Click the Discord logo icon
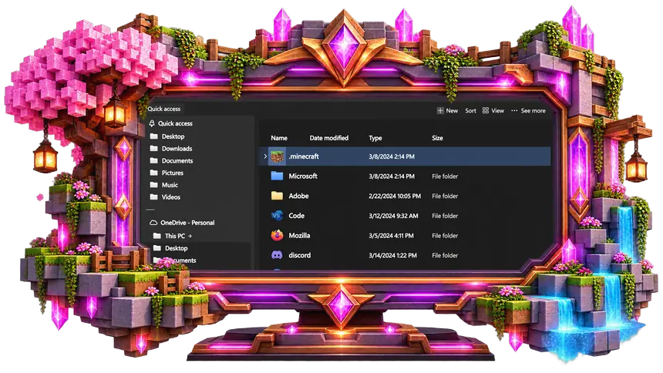 277,255
